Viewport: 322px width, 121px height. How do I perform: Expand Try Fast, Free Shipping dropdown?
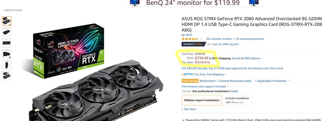pyautogui.click(x=211, y=74)
